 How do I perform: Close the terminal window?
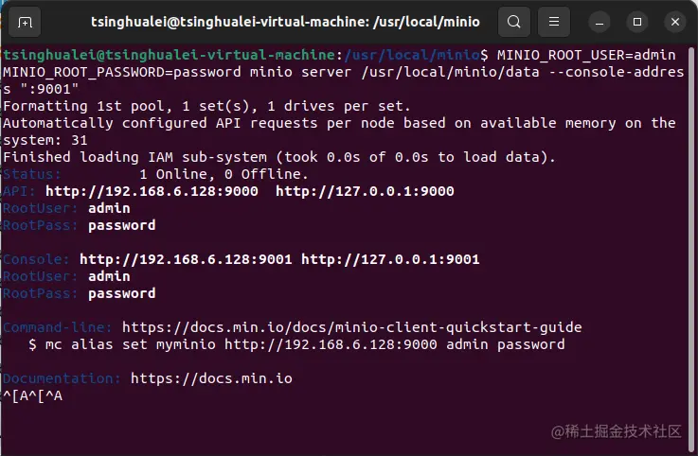point(675,22)
